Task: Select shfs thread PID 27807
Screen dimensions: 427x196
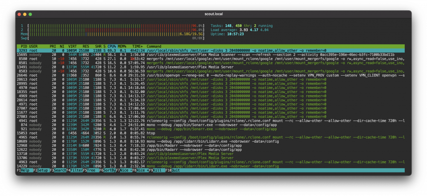Action: click(x=211, y=108)
